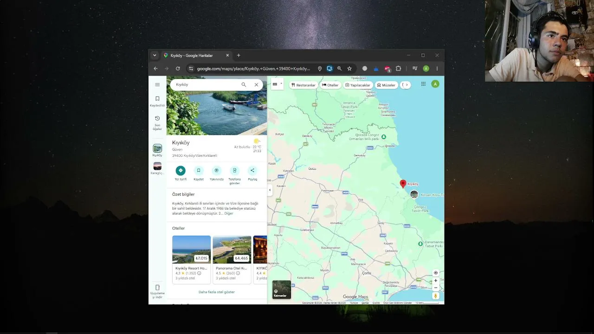
Task: Click info icon on Kıyıköy Resort rating
Action: click(x=199, y=273)
